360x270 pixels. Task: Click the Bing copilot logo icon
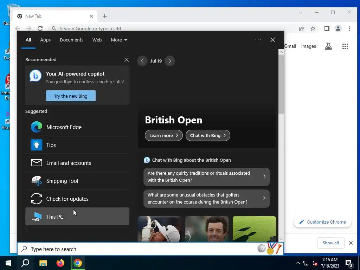(x=36, y=76)
